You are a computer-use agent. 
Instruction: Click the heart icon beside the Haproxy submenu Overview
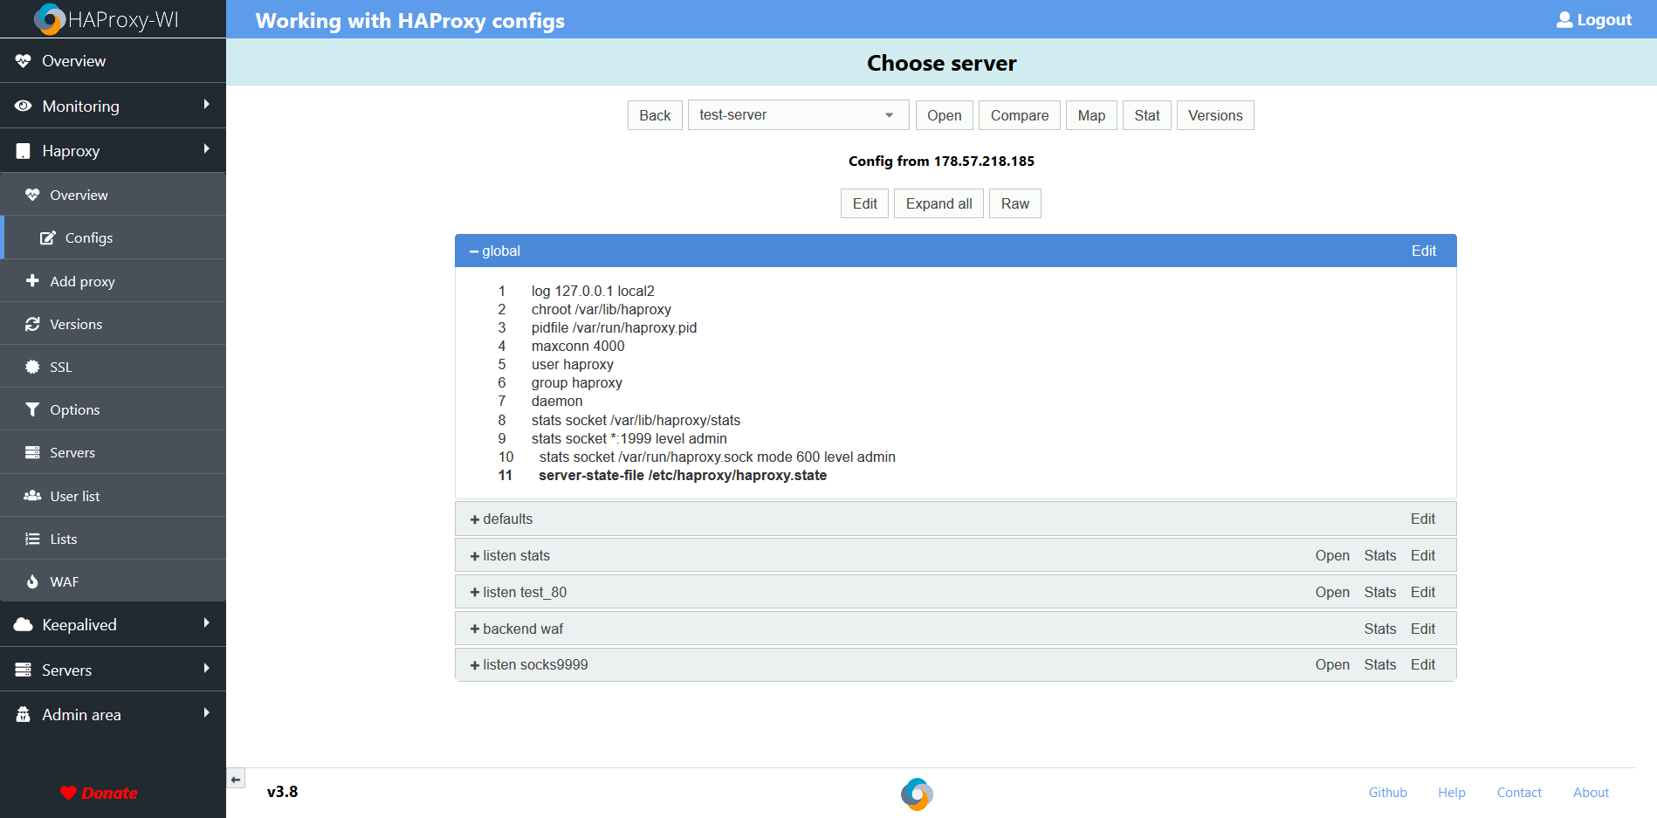click(32, 195)
